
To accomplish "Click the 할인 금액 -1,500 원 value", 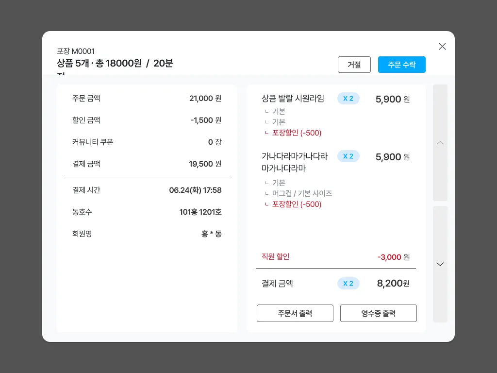I will (206, 120).
